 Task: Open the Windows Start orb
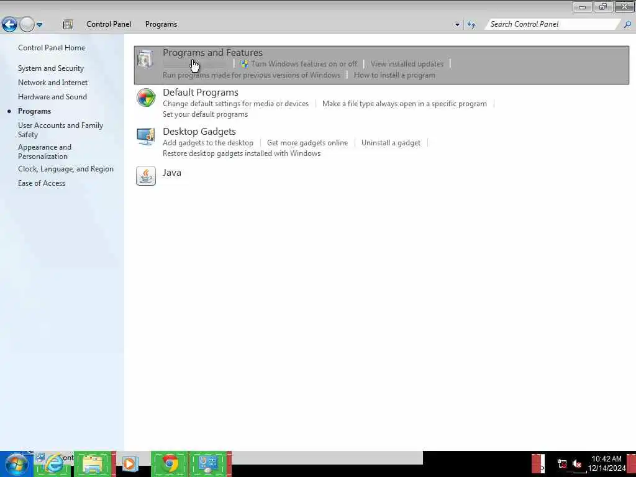(16, 465)
